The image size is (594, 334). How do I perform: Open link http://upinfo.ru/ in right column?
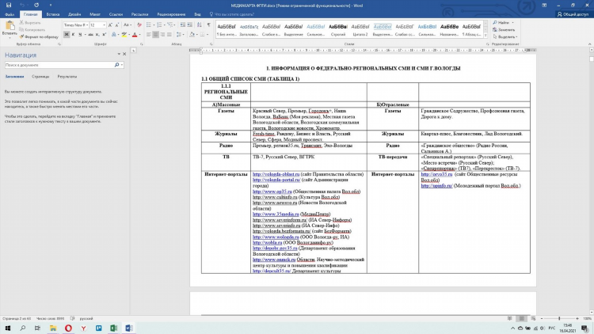pyautogui.click(x=436, y=185)
